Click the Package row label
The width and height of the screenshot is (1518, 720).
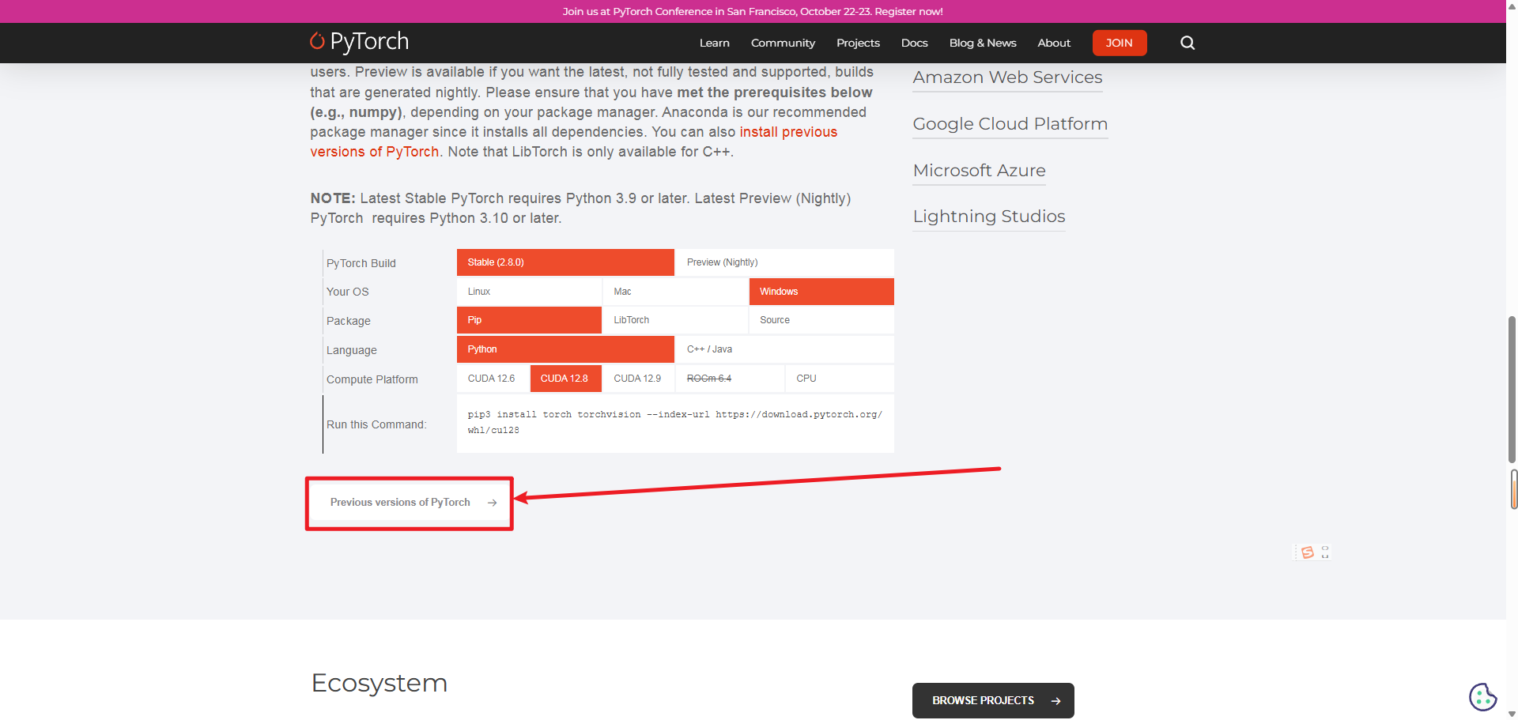click(349, 321)
